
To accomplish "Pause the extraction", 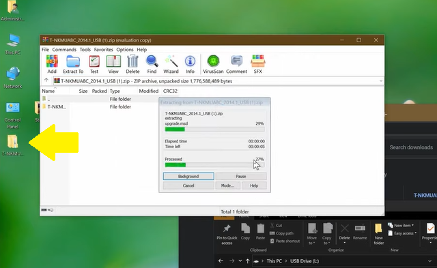I will coord(241,176).
